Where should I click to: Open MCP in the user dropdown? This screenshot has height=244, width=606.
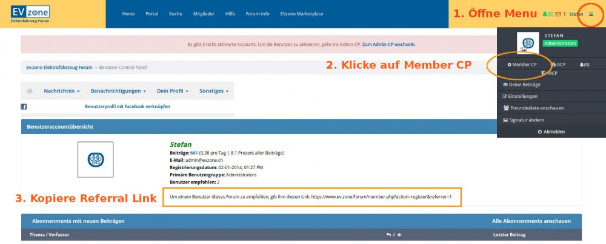coord(550,73)
